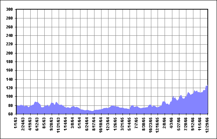Select the 6/24/64 date label
217x139 pixels.
pos(87,124)
